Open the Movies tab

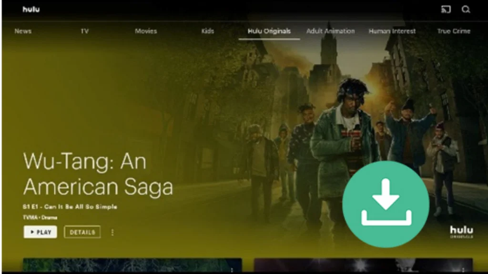coord(146,31)
